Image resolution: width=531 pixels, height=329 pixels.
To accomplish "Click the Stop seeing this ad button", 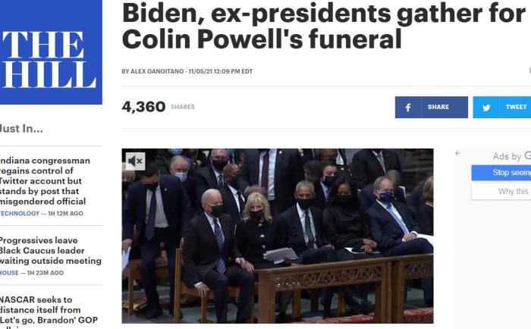I will click(x=501, y=173).
